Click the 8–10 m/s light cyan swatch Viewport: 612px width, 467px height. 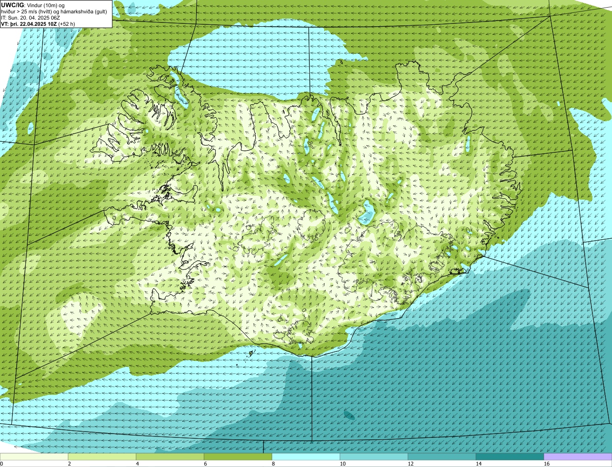[306, 456]
